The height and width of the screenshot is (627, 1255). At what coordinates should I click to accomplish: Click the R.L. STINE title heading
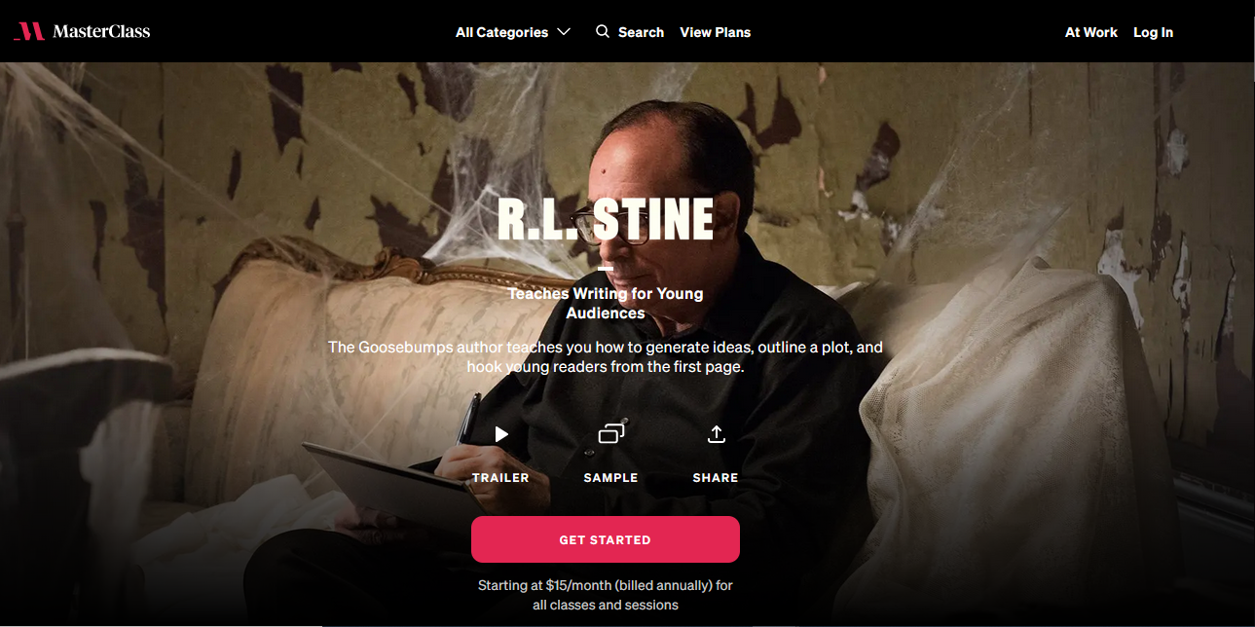[606, 219]
